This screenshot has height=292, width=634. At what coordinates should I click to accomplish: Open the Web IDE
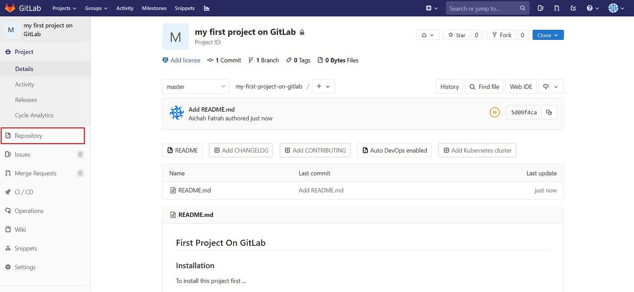521,86
